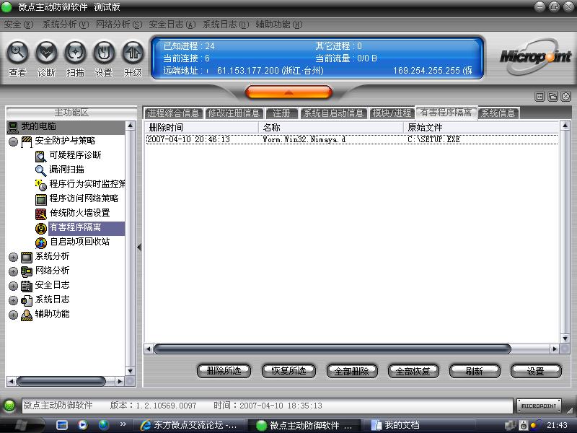Viewport: 577px width, 433px height.
Task: Collapse the 安全防护与策略 tree node
Action: tap(13, 141)
